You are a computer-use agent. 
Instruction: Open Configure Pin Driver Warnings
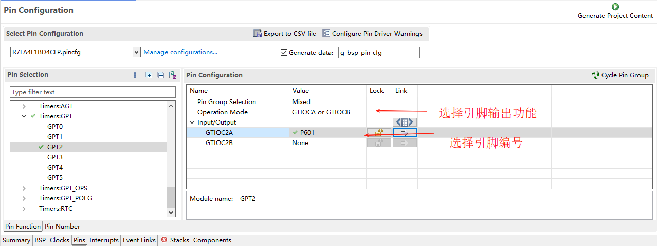coord(372,33)
